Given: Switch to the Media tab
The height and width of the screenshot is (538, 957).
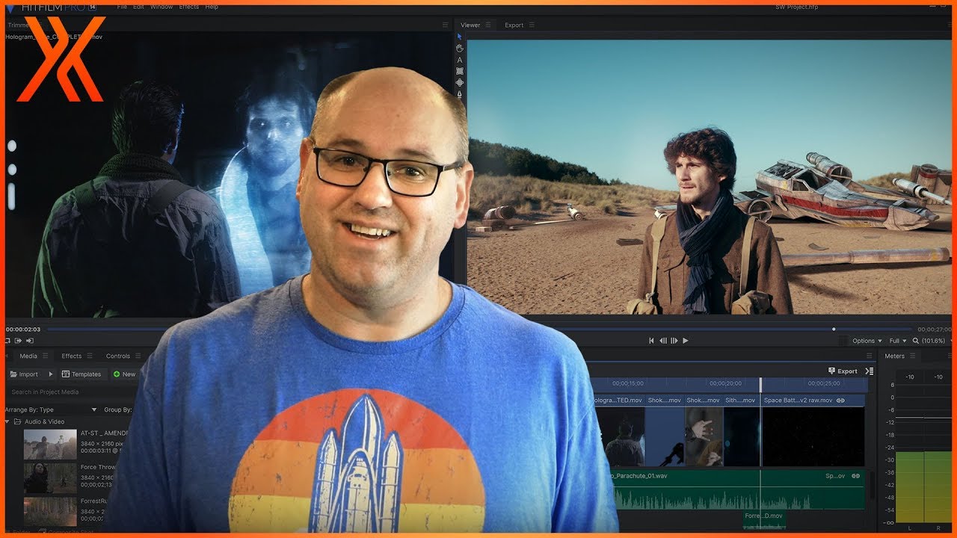Looking at the screenshot, I should point(28,356).
